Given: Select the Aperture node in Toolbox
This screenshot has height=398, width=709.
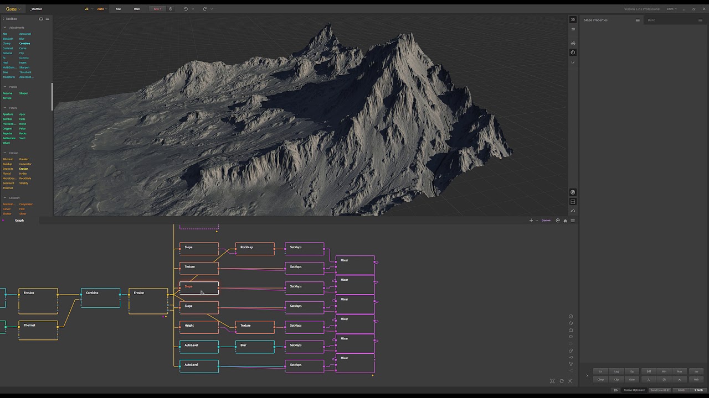Looking at the screenshot, I should coord(8,114).
